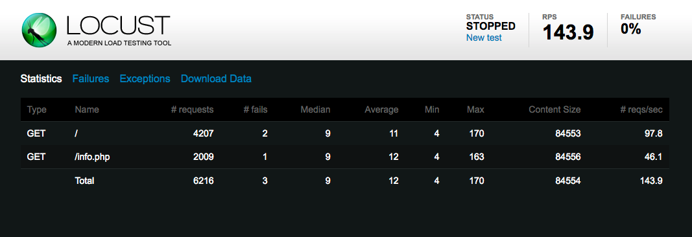Select the request count 2009
Viewport: 692px width, 237px height.
tap(204, 157)
